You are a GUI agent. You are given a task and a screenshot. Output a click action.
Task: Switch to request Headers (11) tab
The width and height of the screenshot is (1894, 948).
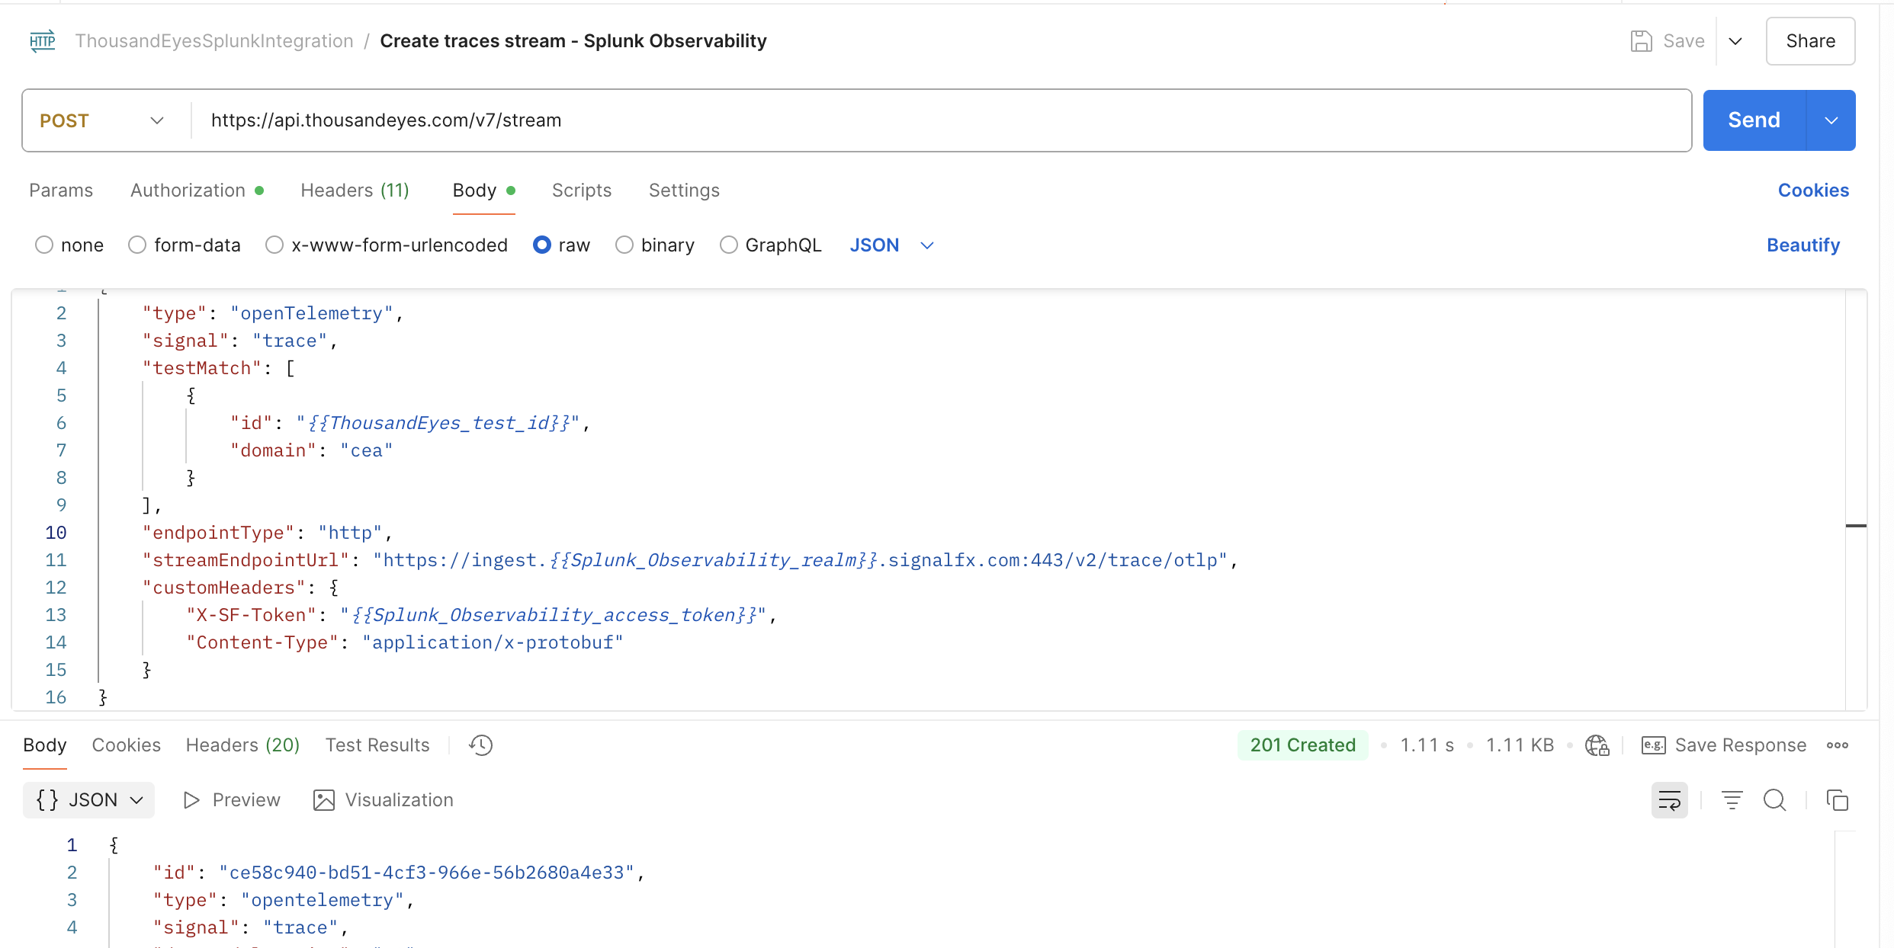[x=355, y=191]
